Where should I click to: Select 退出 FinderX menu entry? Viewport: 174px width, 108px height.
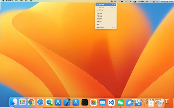click(106, 28)
